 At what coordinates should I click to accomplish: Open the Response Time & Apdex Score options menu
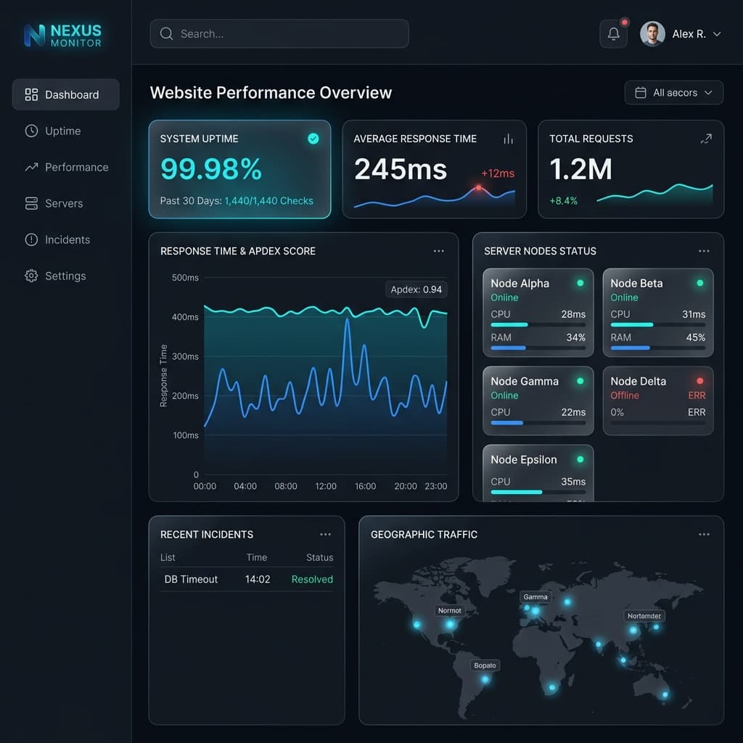438,250
